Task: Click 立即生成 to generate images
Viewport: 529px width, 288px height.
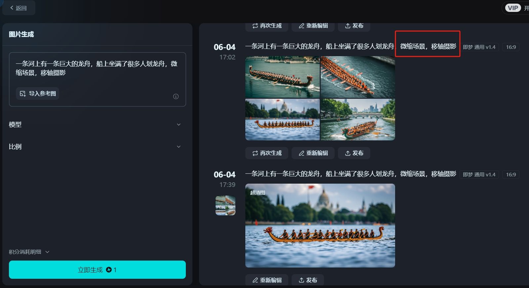Action: pyautogui.click(x=97, y=270)
